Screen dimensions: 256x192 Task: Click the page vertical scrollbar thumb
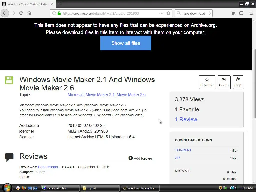[254, 84]
